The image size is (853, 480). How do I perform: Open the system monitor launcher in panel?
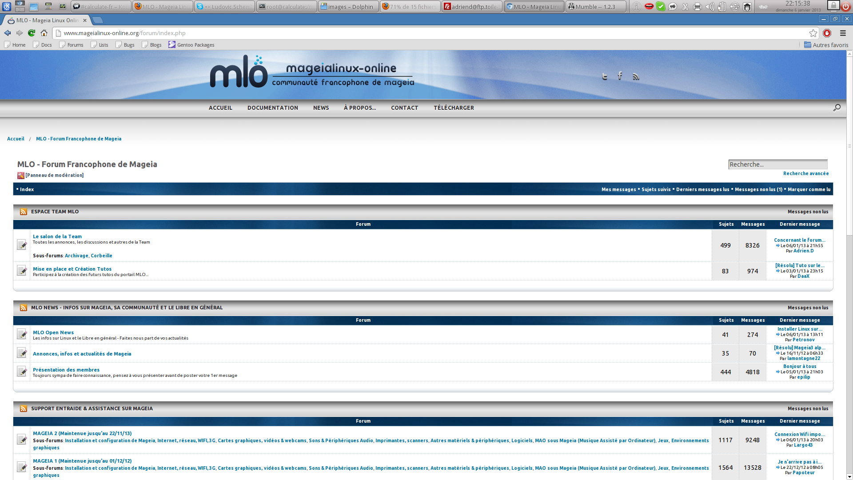click(x=63, y=6)
